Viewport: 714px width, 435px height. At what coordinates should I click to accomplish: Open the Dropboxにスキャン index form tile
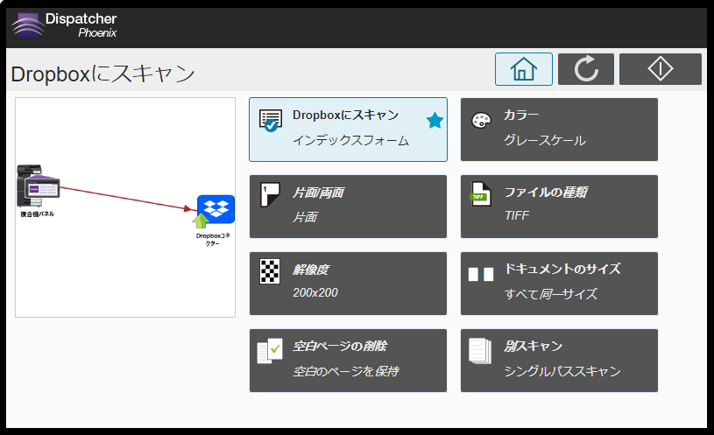pyautogui.click(x=348, y=130)
